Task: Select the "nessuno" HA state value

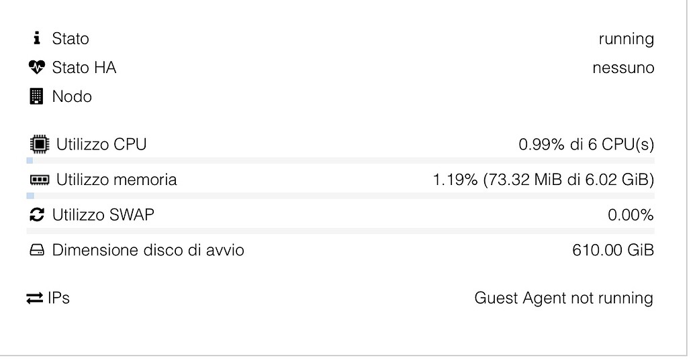Action: click(x=623, y=68)
